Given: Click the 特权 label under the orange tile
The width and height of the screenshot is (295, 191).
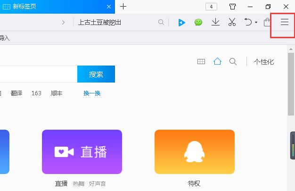Looking at the screenshot, I should click(x=194, y=183).
